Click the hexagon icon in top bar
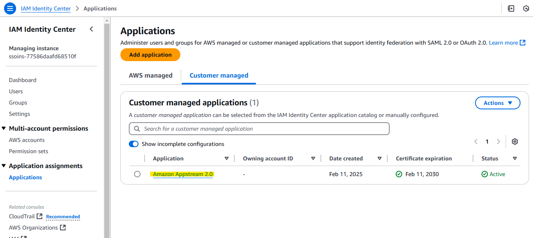Screen dimensions: 533x238 click(x=526, y=8)
